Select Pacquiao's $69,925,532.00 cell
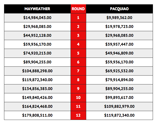157x124 pixels. pos(119,71)
